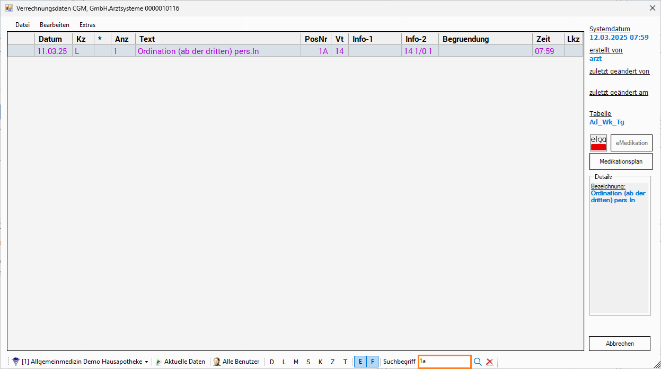Click the ELGA status icon
This screenshot has width=661, height=369.
(598, 143)
